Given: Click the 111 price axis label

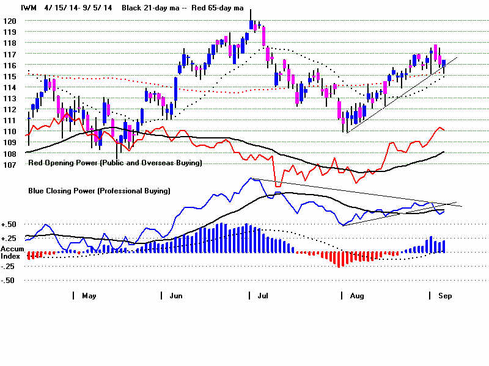Looking at the screenshot, I should pos(9,120).
